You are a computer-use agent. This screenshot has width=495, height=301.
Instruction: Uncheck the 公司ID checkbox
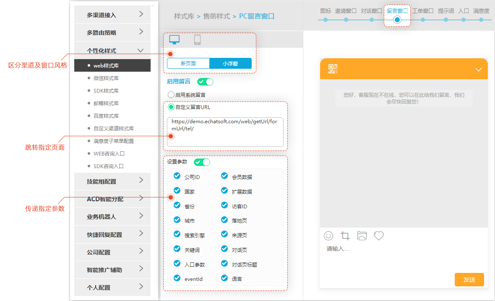coord(177,176)
